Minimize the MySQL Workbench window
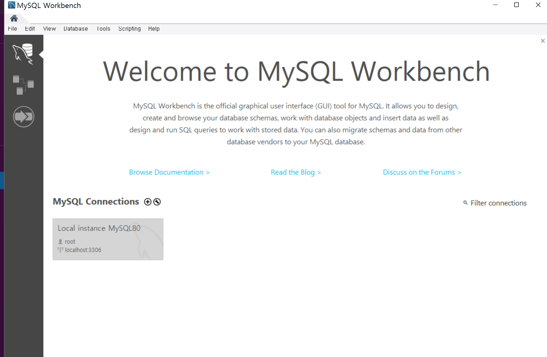547x357 pixels. coord(495,5)
